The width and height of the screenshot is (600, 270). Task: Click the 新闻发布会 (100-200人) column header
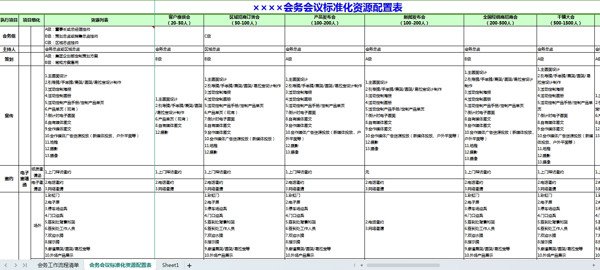[x=414, y=20]
